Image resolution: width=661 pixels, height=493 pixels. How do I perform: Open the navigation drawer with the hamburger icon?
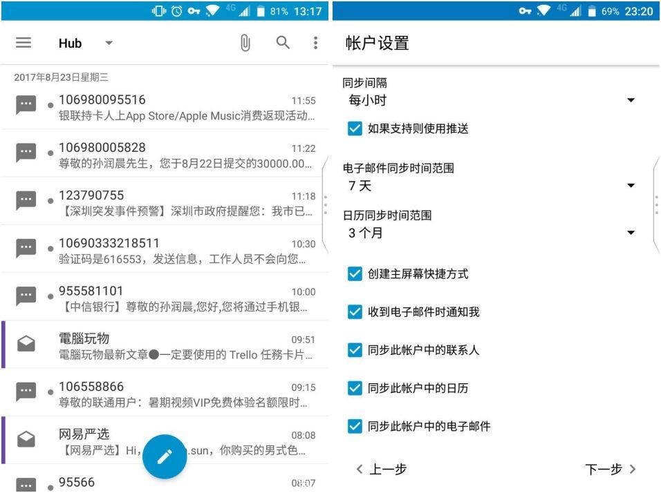tap(23, 42)
